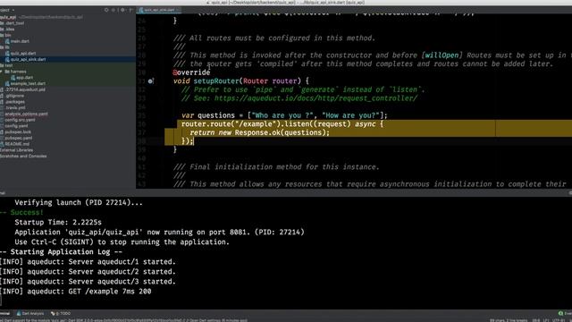Open the Project view dropdown
Screen dimensions: 572x322
click(7, 10)
